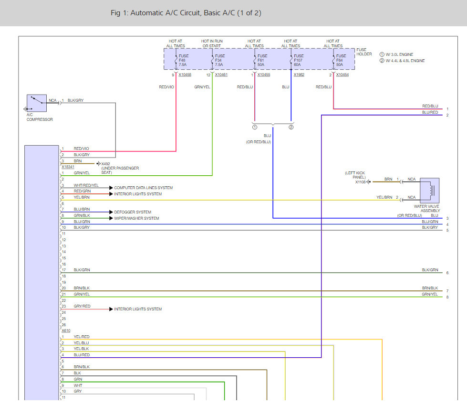Click the figure title "Fig 1: Automatic A/C Circuit"
467x405 pixels.
pyautogui.click(x=186, y=13)
